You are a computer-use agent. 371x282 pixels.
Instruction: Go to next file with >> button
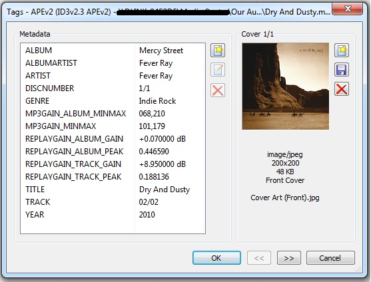click(289, 258)
